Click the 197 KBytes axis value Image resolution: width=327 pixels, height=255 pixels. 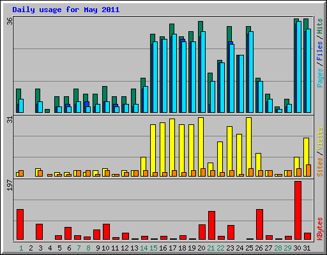click(x=10, y=185)
